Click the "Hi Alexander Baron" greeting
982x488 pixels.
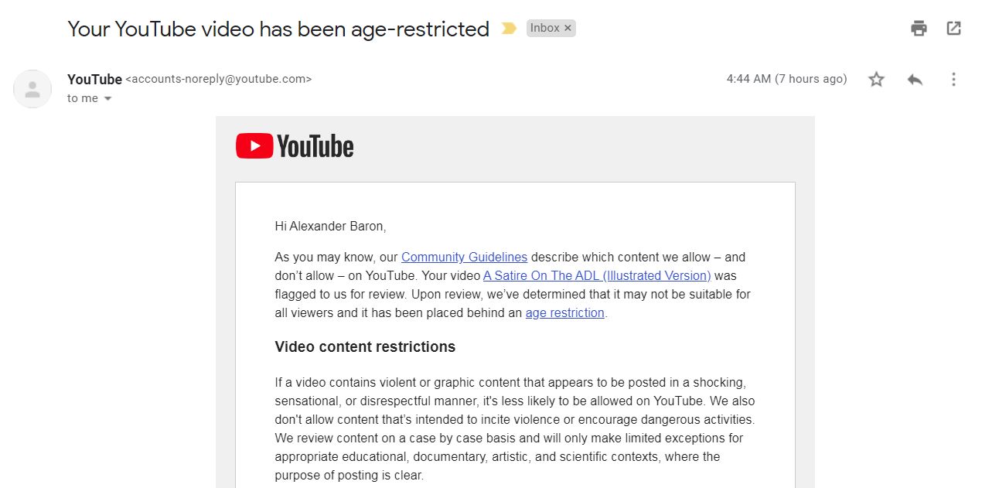[x=330, y=226]
